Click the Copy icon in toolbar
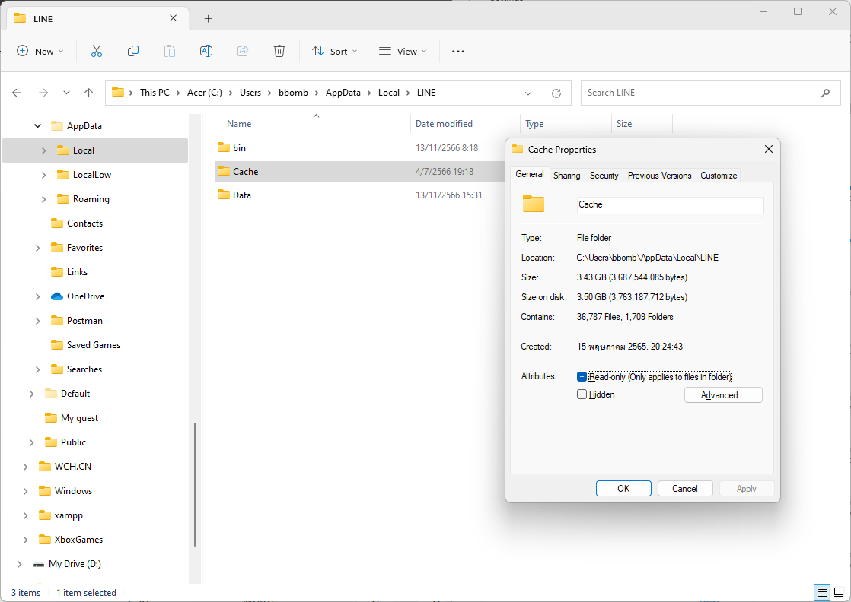Image resolution: width=851 pixels, height=602 pixels. [133, 51]
